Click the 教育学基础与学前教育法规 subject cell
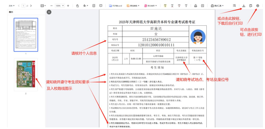This screenshot has height=129, width=265. point(158,62)
